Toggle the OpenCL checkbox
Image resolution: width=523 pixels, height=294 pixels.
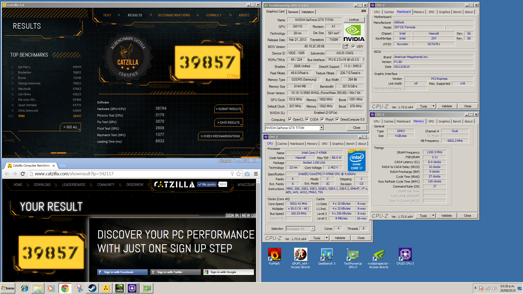(290, 119)
